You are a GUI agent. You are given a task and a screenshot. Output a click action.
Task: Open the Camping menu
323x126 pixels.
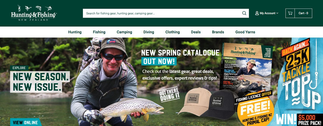[x=124, y=32]
